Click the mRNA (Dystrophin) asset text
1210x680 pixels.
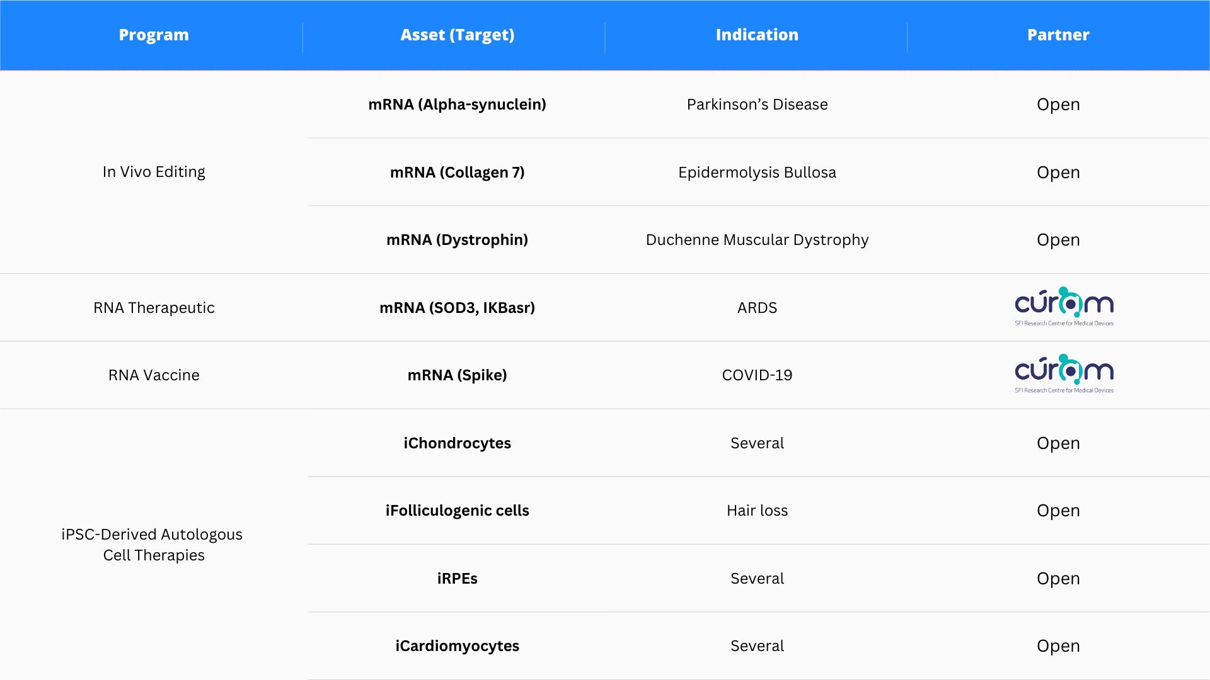[x=458, y=240]
